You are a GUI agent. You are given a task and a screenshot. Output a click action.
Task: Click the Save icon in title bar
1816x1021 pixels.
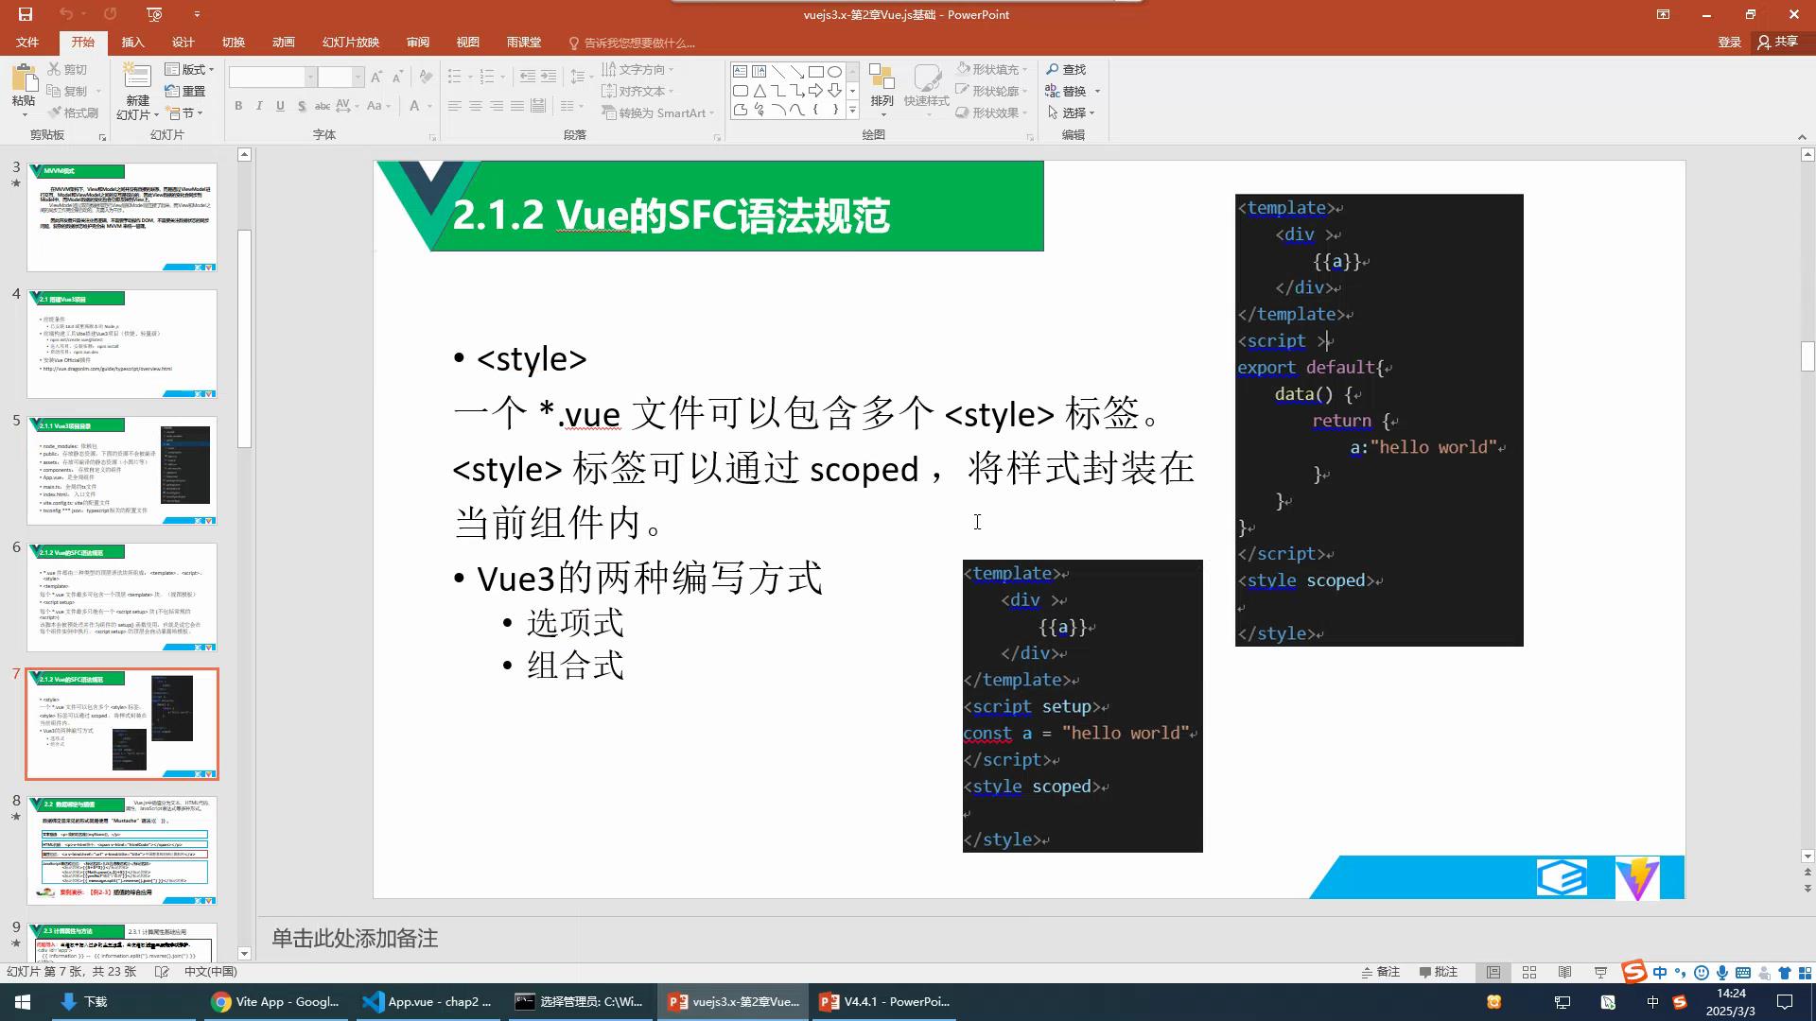click(26, 14)
